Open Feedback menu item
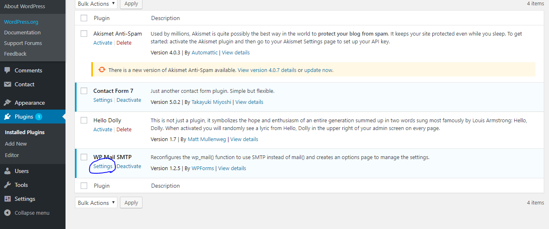 (15, 54)
